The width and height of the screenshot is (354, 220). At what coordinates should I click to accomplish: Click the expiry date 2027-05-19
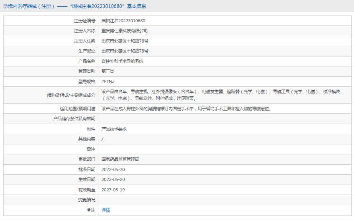113,190
